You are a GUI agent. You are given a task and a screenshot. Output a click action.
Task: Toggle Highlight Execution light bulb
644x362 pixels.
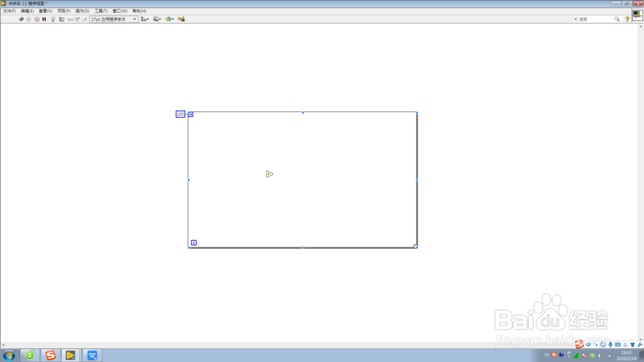(x=53, y=19)
